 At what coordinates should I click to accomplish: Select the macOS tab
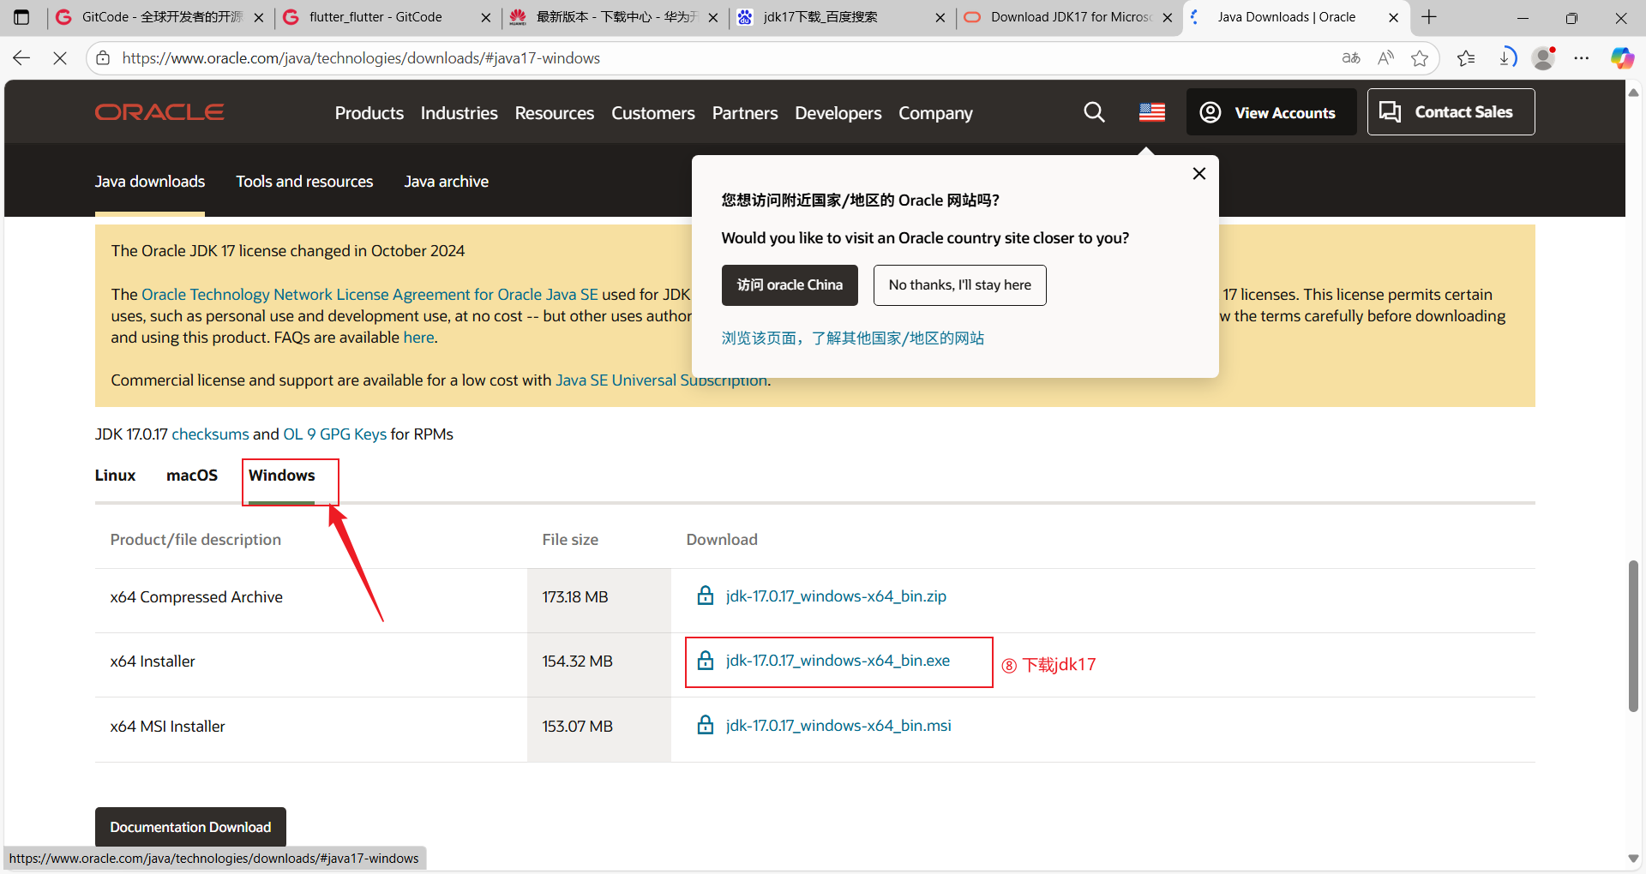click(x=192, y=476)
